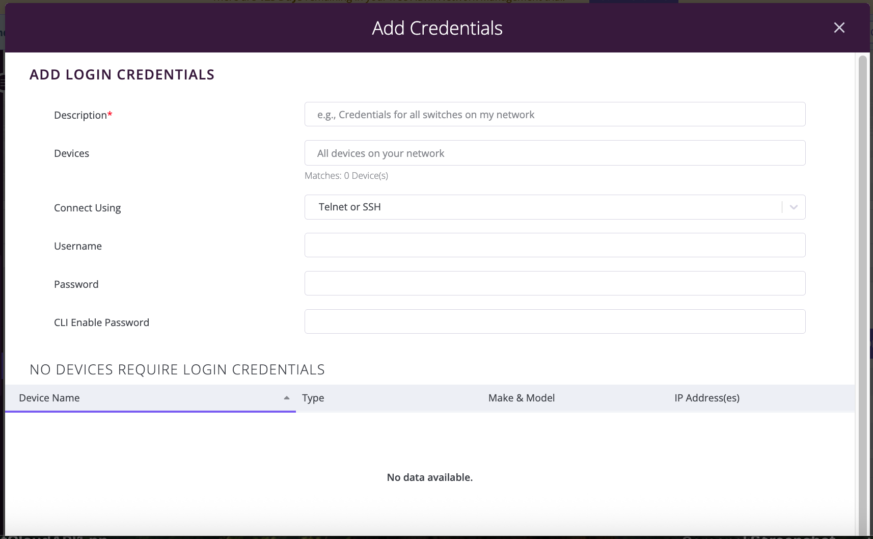The image size is (873, 539).
Task: Click the ascending sort arrow on Device Name
Action: tap(286, 398)
